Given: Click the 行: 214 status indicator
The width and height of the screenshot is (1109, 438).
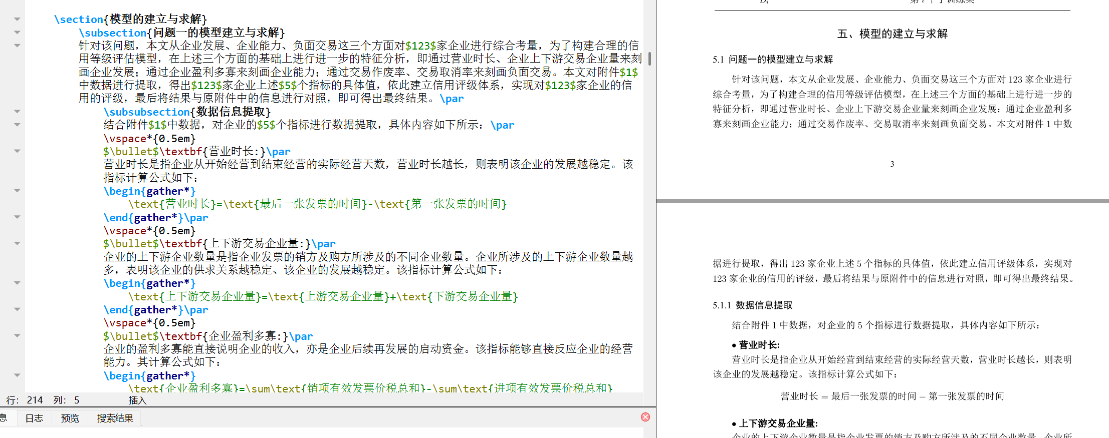Looking at the screenshot, I should click(25, 400).
